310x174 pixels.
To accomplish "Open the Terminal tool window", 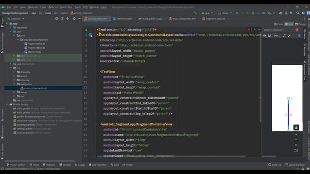I will [65, 165].
